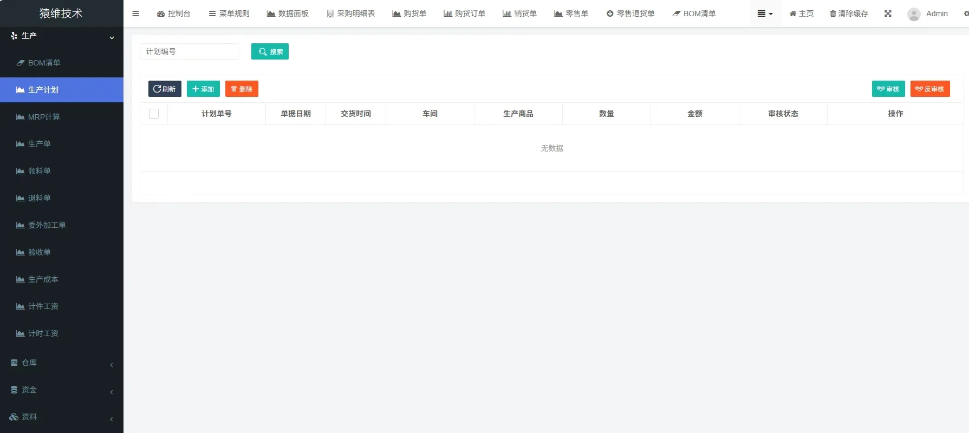Open 计件工资 in the sidebar
This screenshot has height=433, width=969.
coord(62,306)
